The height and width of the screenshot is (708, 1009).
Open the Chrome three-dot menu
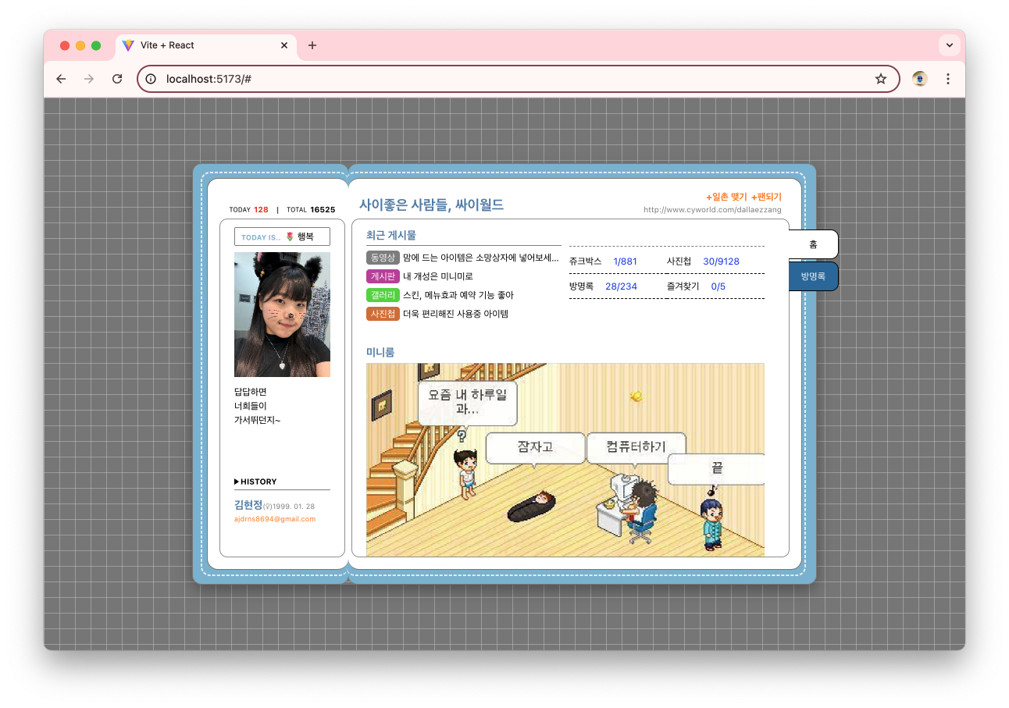coord(948,79)
